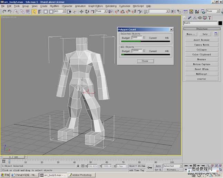
Task: Select the Unlink Selection icon
Action: point(22,12)
